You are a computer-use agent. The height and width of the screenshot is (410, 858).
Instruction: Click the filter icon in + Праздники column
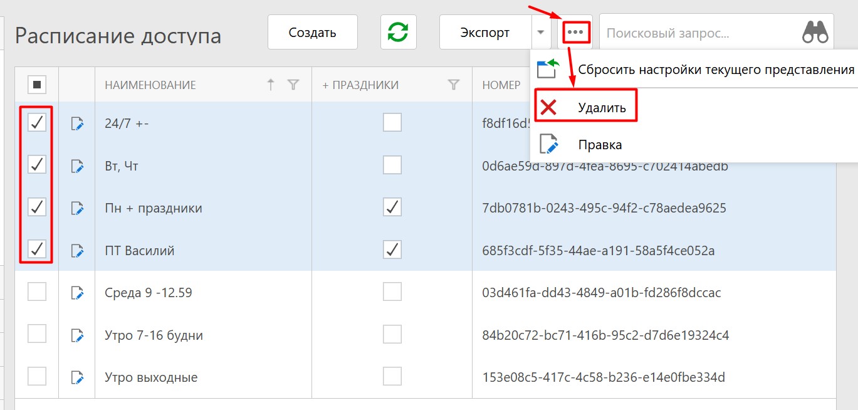tap(454, 85)
